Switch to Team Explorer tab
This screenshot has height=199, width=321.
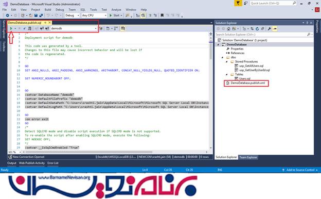coord(248,157)
